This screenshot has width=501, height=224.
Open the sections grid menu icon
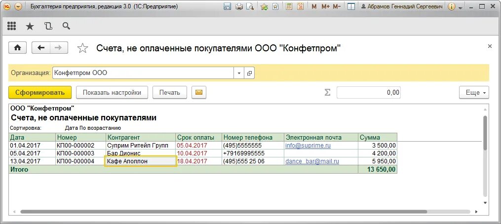click(11, 26)
